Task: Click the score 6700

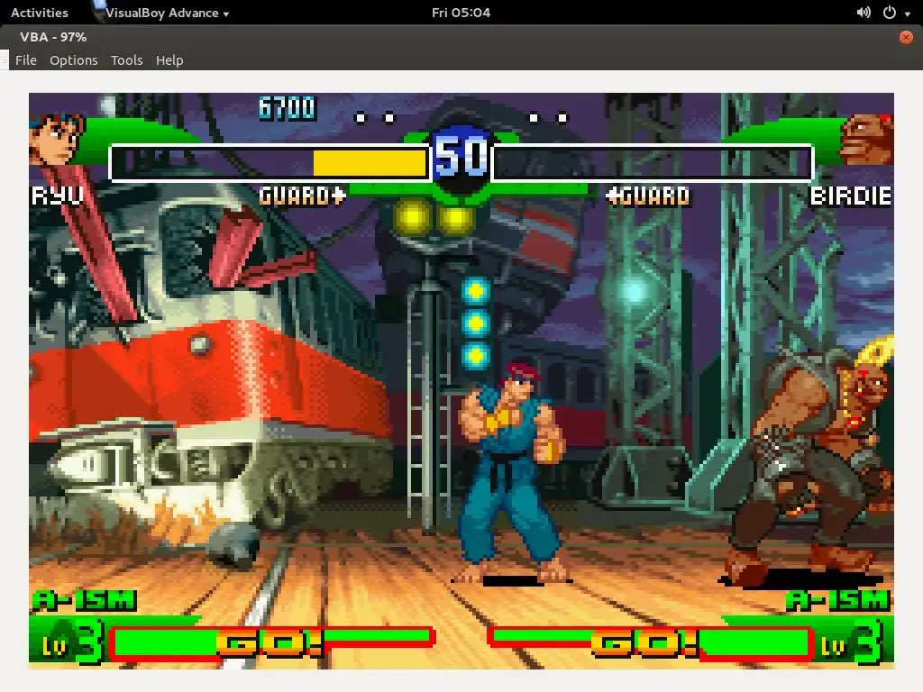Action: 288,108
